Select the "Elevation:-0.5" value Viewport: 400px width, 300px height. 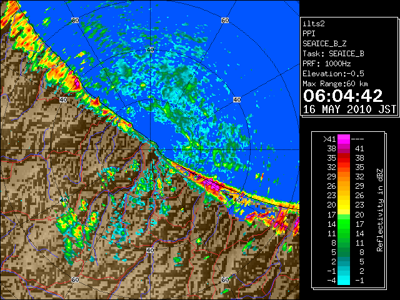tap(333, 74)
